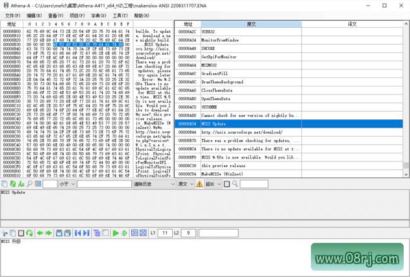Click the small length input before 小于
The image size is (410, 277).
[50, 184]
